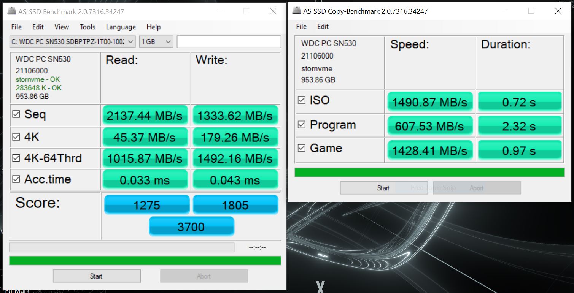The height and width of the screenshot is (293, 574).
Task: Click the green 'stornvme - OK' driver status text
Action: (38, 79)
